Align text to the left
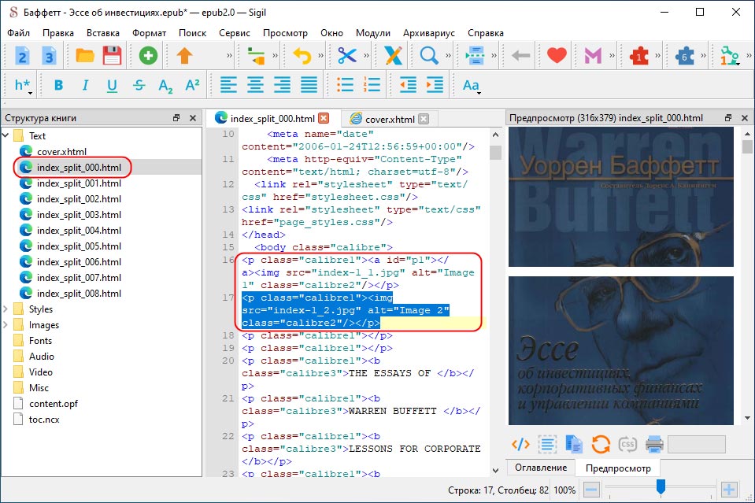 (x=228, y=85)
